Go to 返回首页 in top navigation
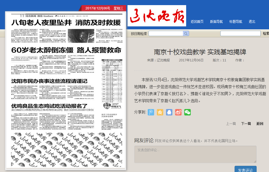Image resolution: width=269 pixels, height=172 pixels. [197, 22]
